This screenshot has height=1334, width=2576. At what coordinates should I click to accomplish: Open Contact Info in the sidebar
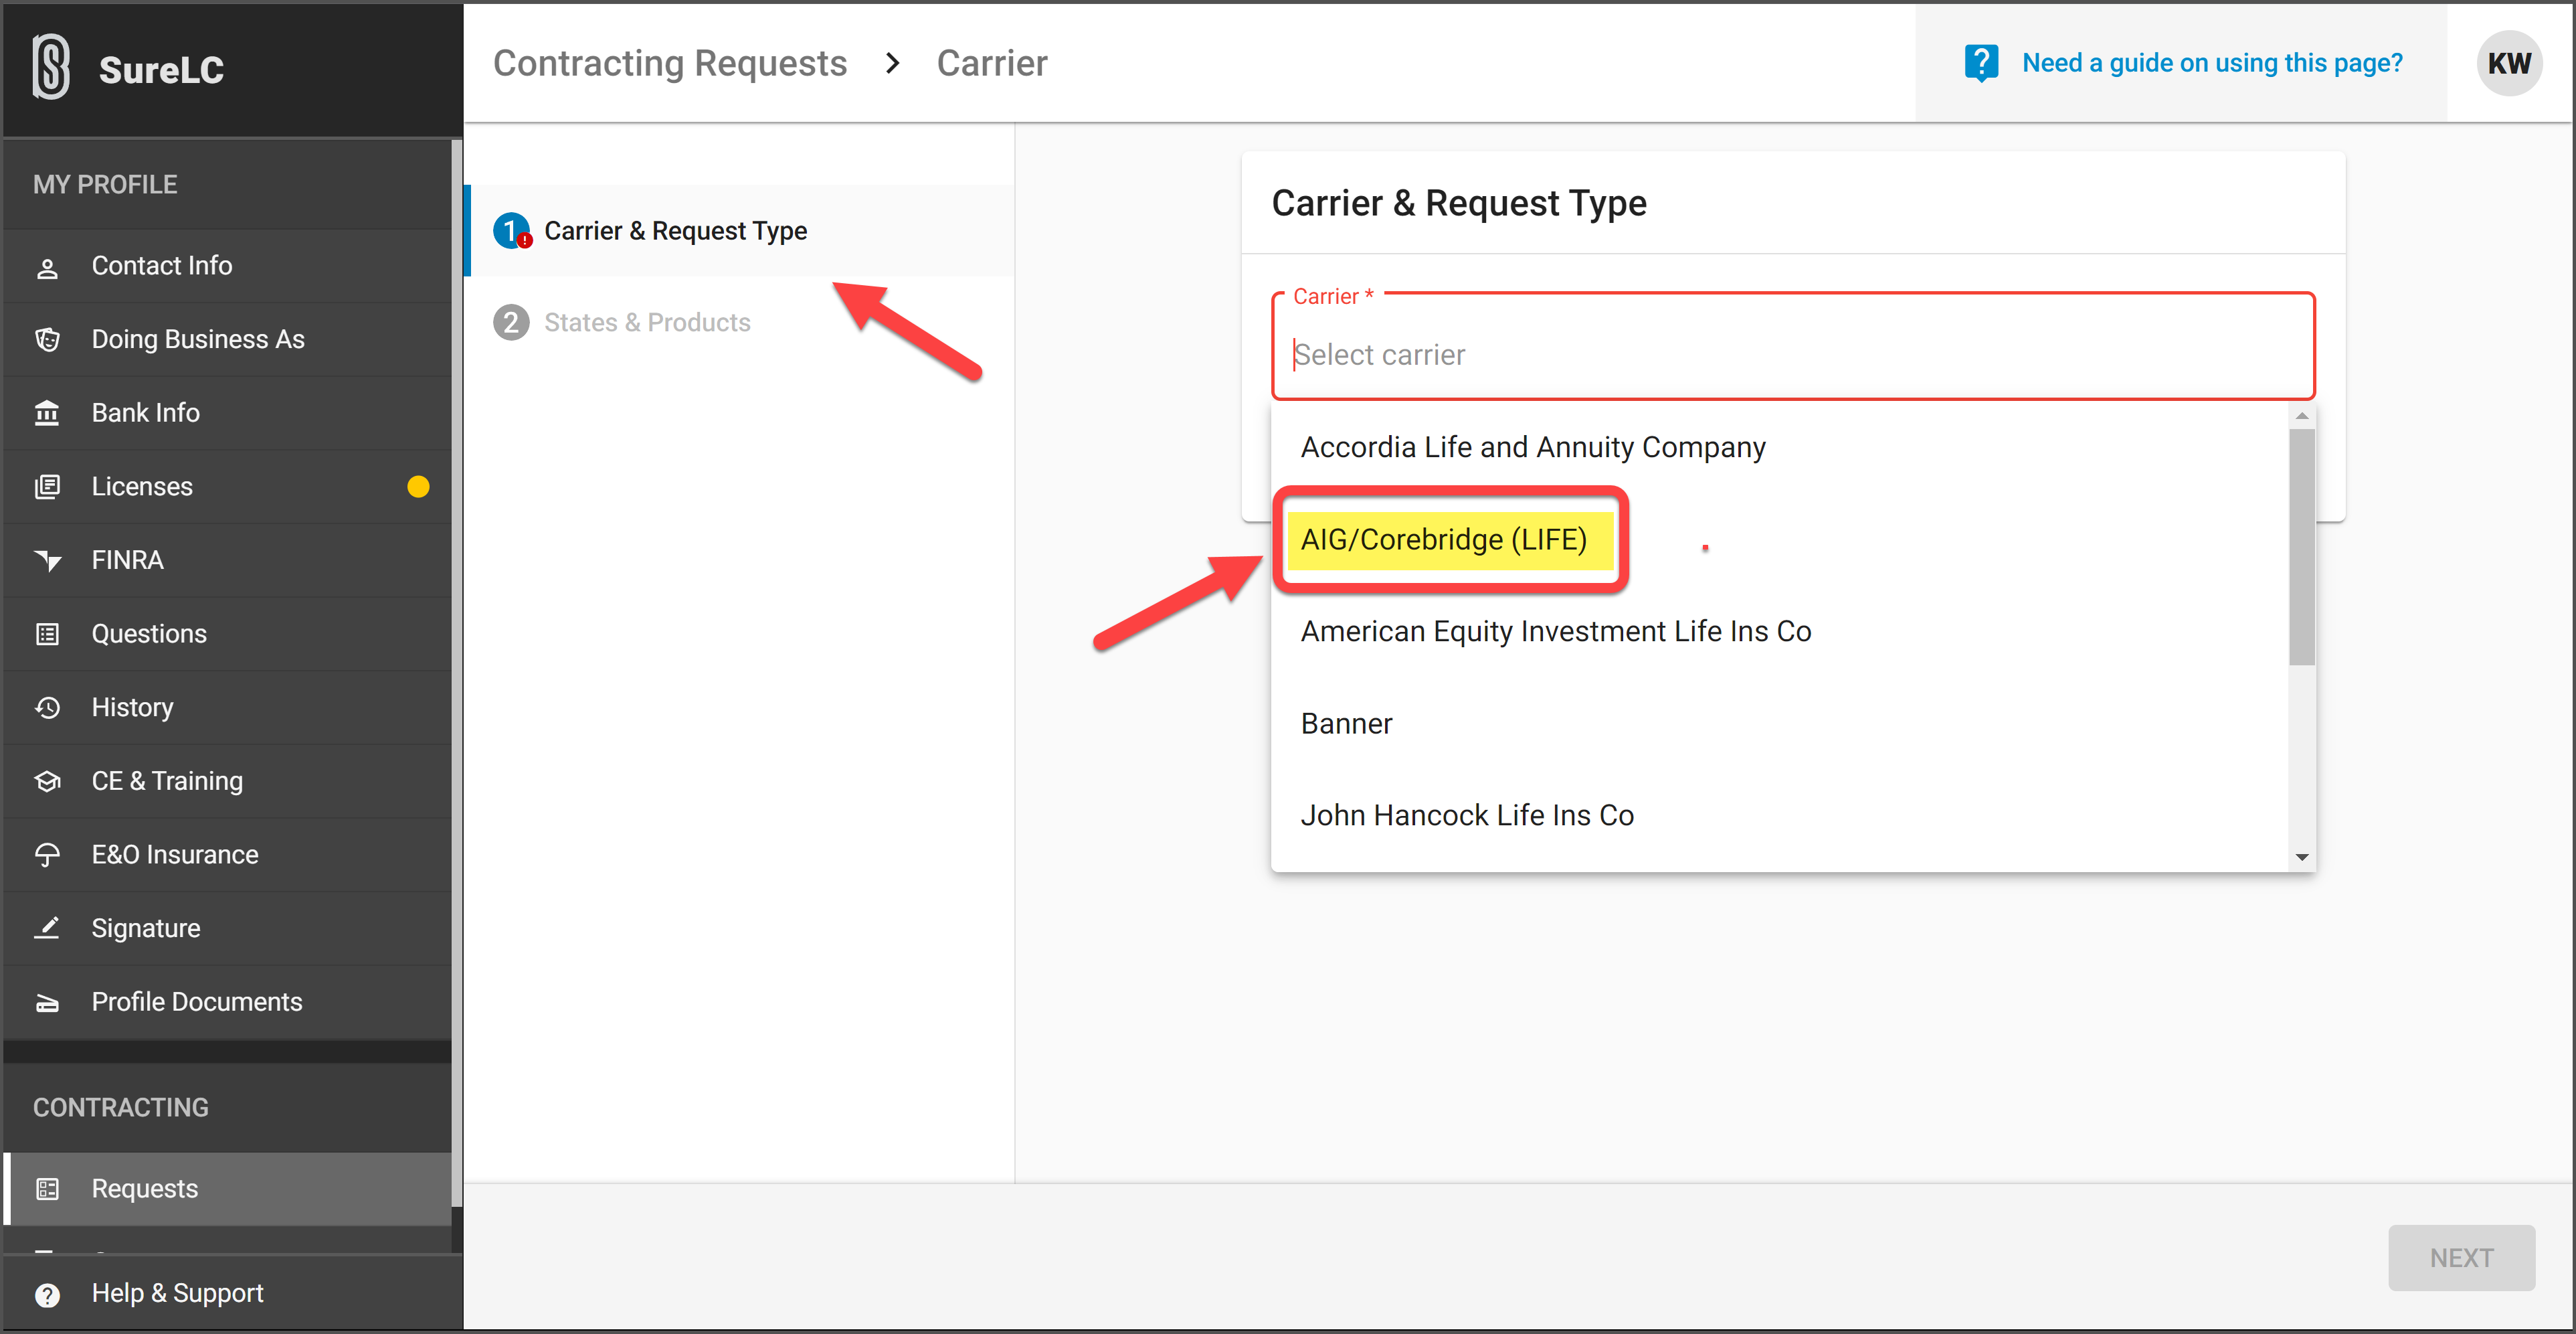pos(228,266)
